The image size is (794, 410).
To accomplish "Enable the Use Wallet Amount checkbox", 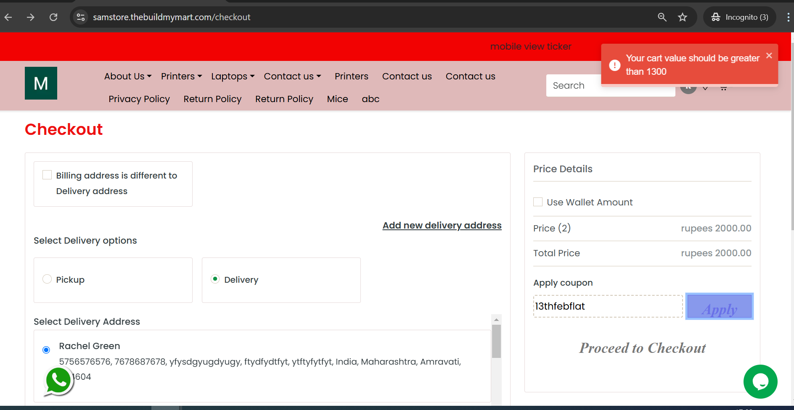I will tap(538, 202).
